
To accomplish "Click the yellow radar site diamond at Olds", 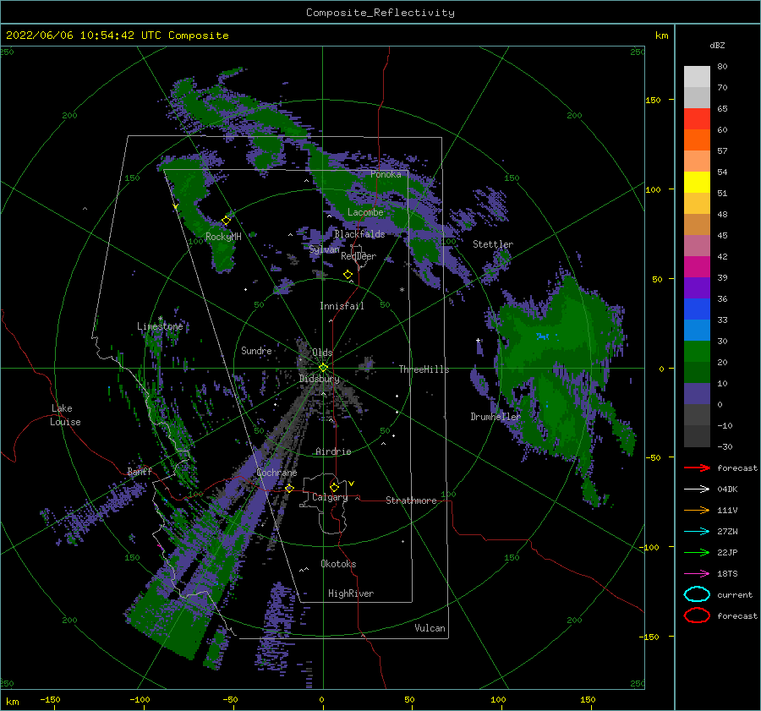I will [323, 368].
